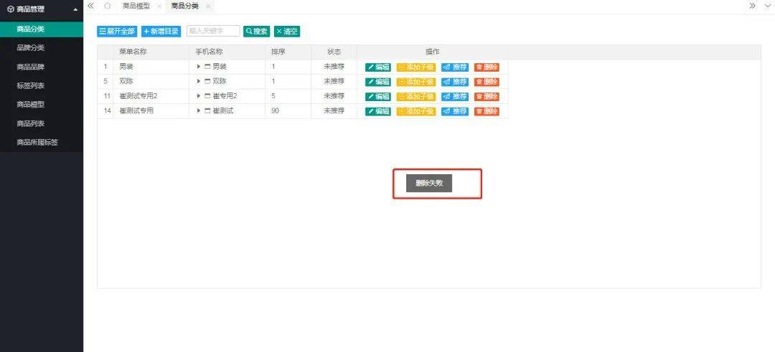This screenshot has height=352, width=775.
Task: Delete the 男装 category
Action: [487, 67]
